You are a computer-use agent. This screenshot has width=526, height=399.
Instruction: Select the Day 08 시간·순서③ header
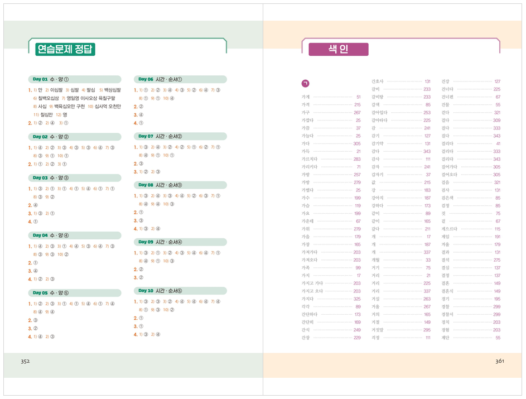[180, 185]
